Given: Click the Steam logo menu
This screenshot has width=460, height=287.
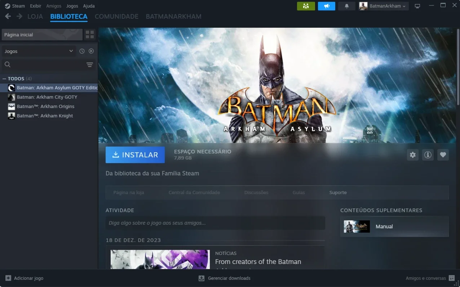Looking at the screenshot, I should tap(15, 6).
